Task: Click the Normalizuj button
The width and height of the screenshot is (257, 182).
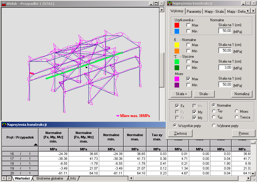Action: click(242, 94)
